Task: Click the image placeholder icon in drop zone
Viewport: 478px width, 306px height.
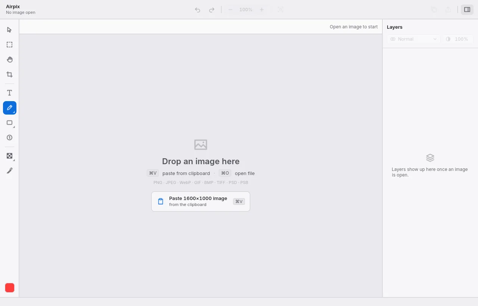Action: coord(201,144)
